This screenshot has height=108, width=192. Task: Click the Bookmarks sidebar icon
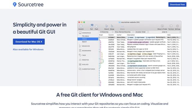[x=80, y=50]
